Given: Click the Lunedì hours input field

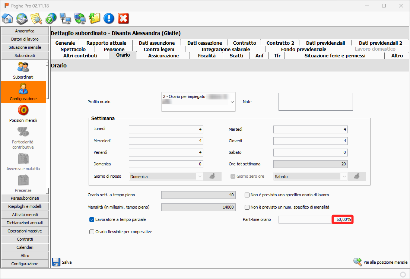Looking at the screenshot, I should point(166,130).
